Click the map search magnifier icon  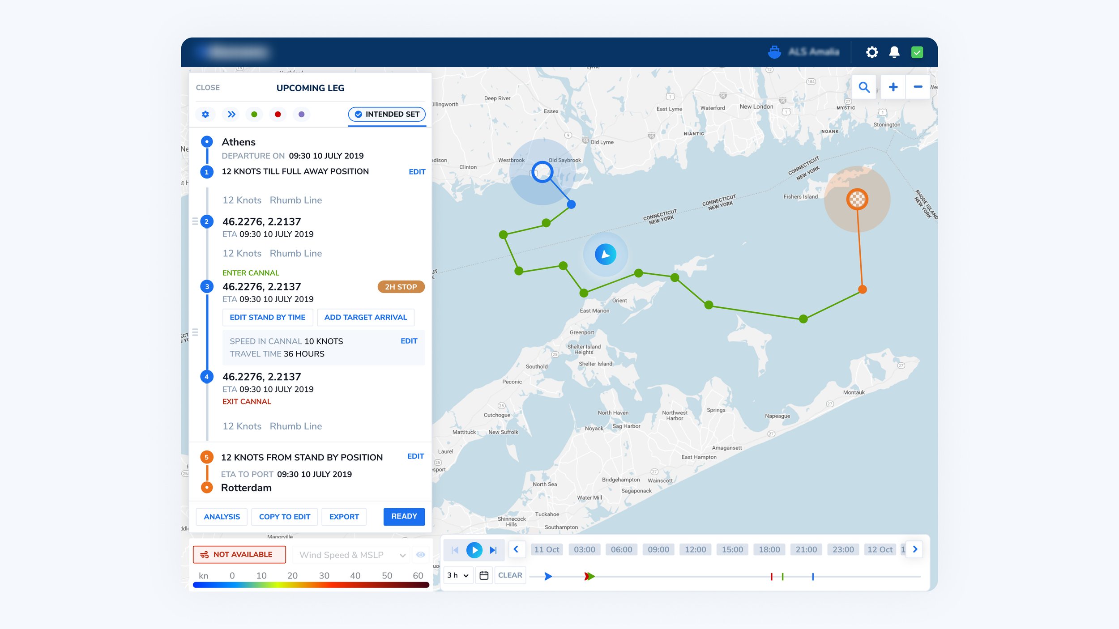tap(864, 87)
